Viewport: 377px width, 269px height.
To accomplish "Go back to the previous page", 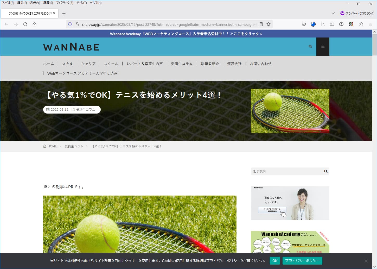I will [x=7, y=24].
